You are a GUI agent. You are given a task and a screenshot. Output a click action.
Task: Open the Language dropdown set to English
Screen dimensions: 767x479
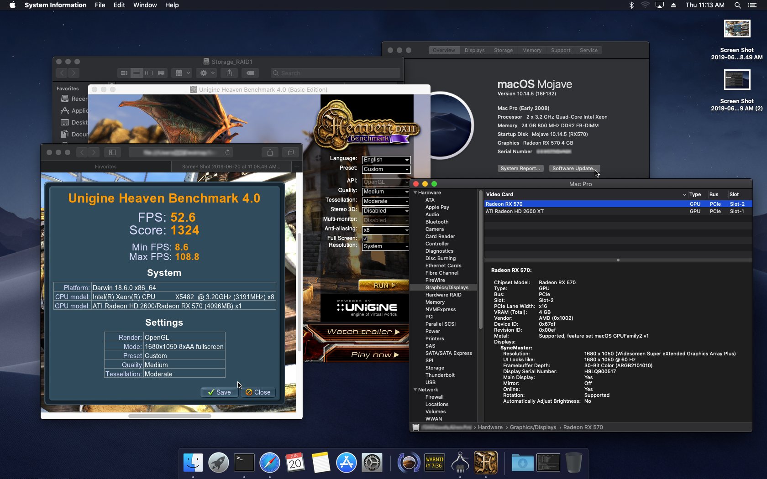(x=386, y=160)
